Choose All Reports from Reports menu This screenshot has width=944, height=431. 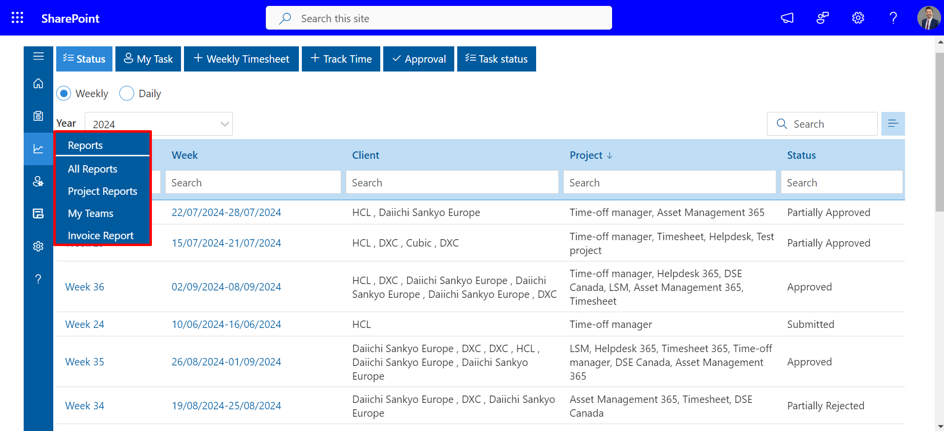tap(93, 169)
